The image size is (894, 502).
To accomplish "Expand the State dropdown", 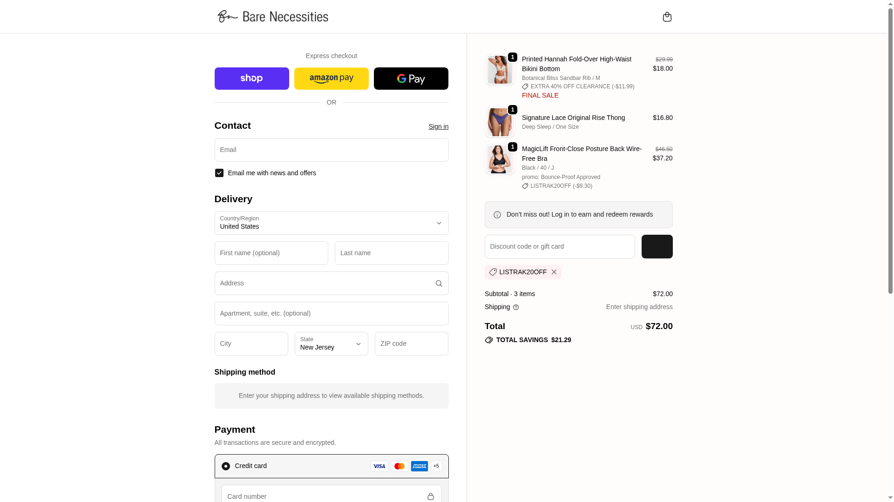I will pyautogui.click(x=331, y=344).
